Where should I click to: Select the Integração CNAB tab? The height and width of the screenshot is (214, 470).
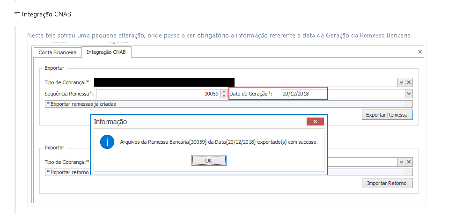coord(106,52)
